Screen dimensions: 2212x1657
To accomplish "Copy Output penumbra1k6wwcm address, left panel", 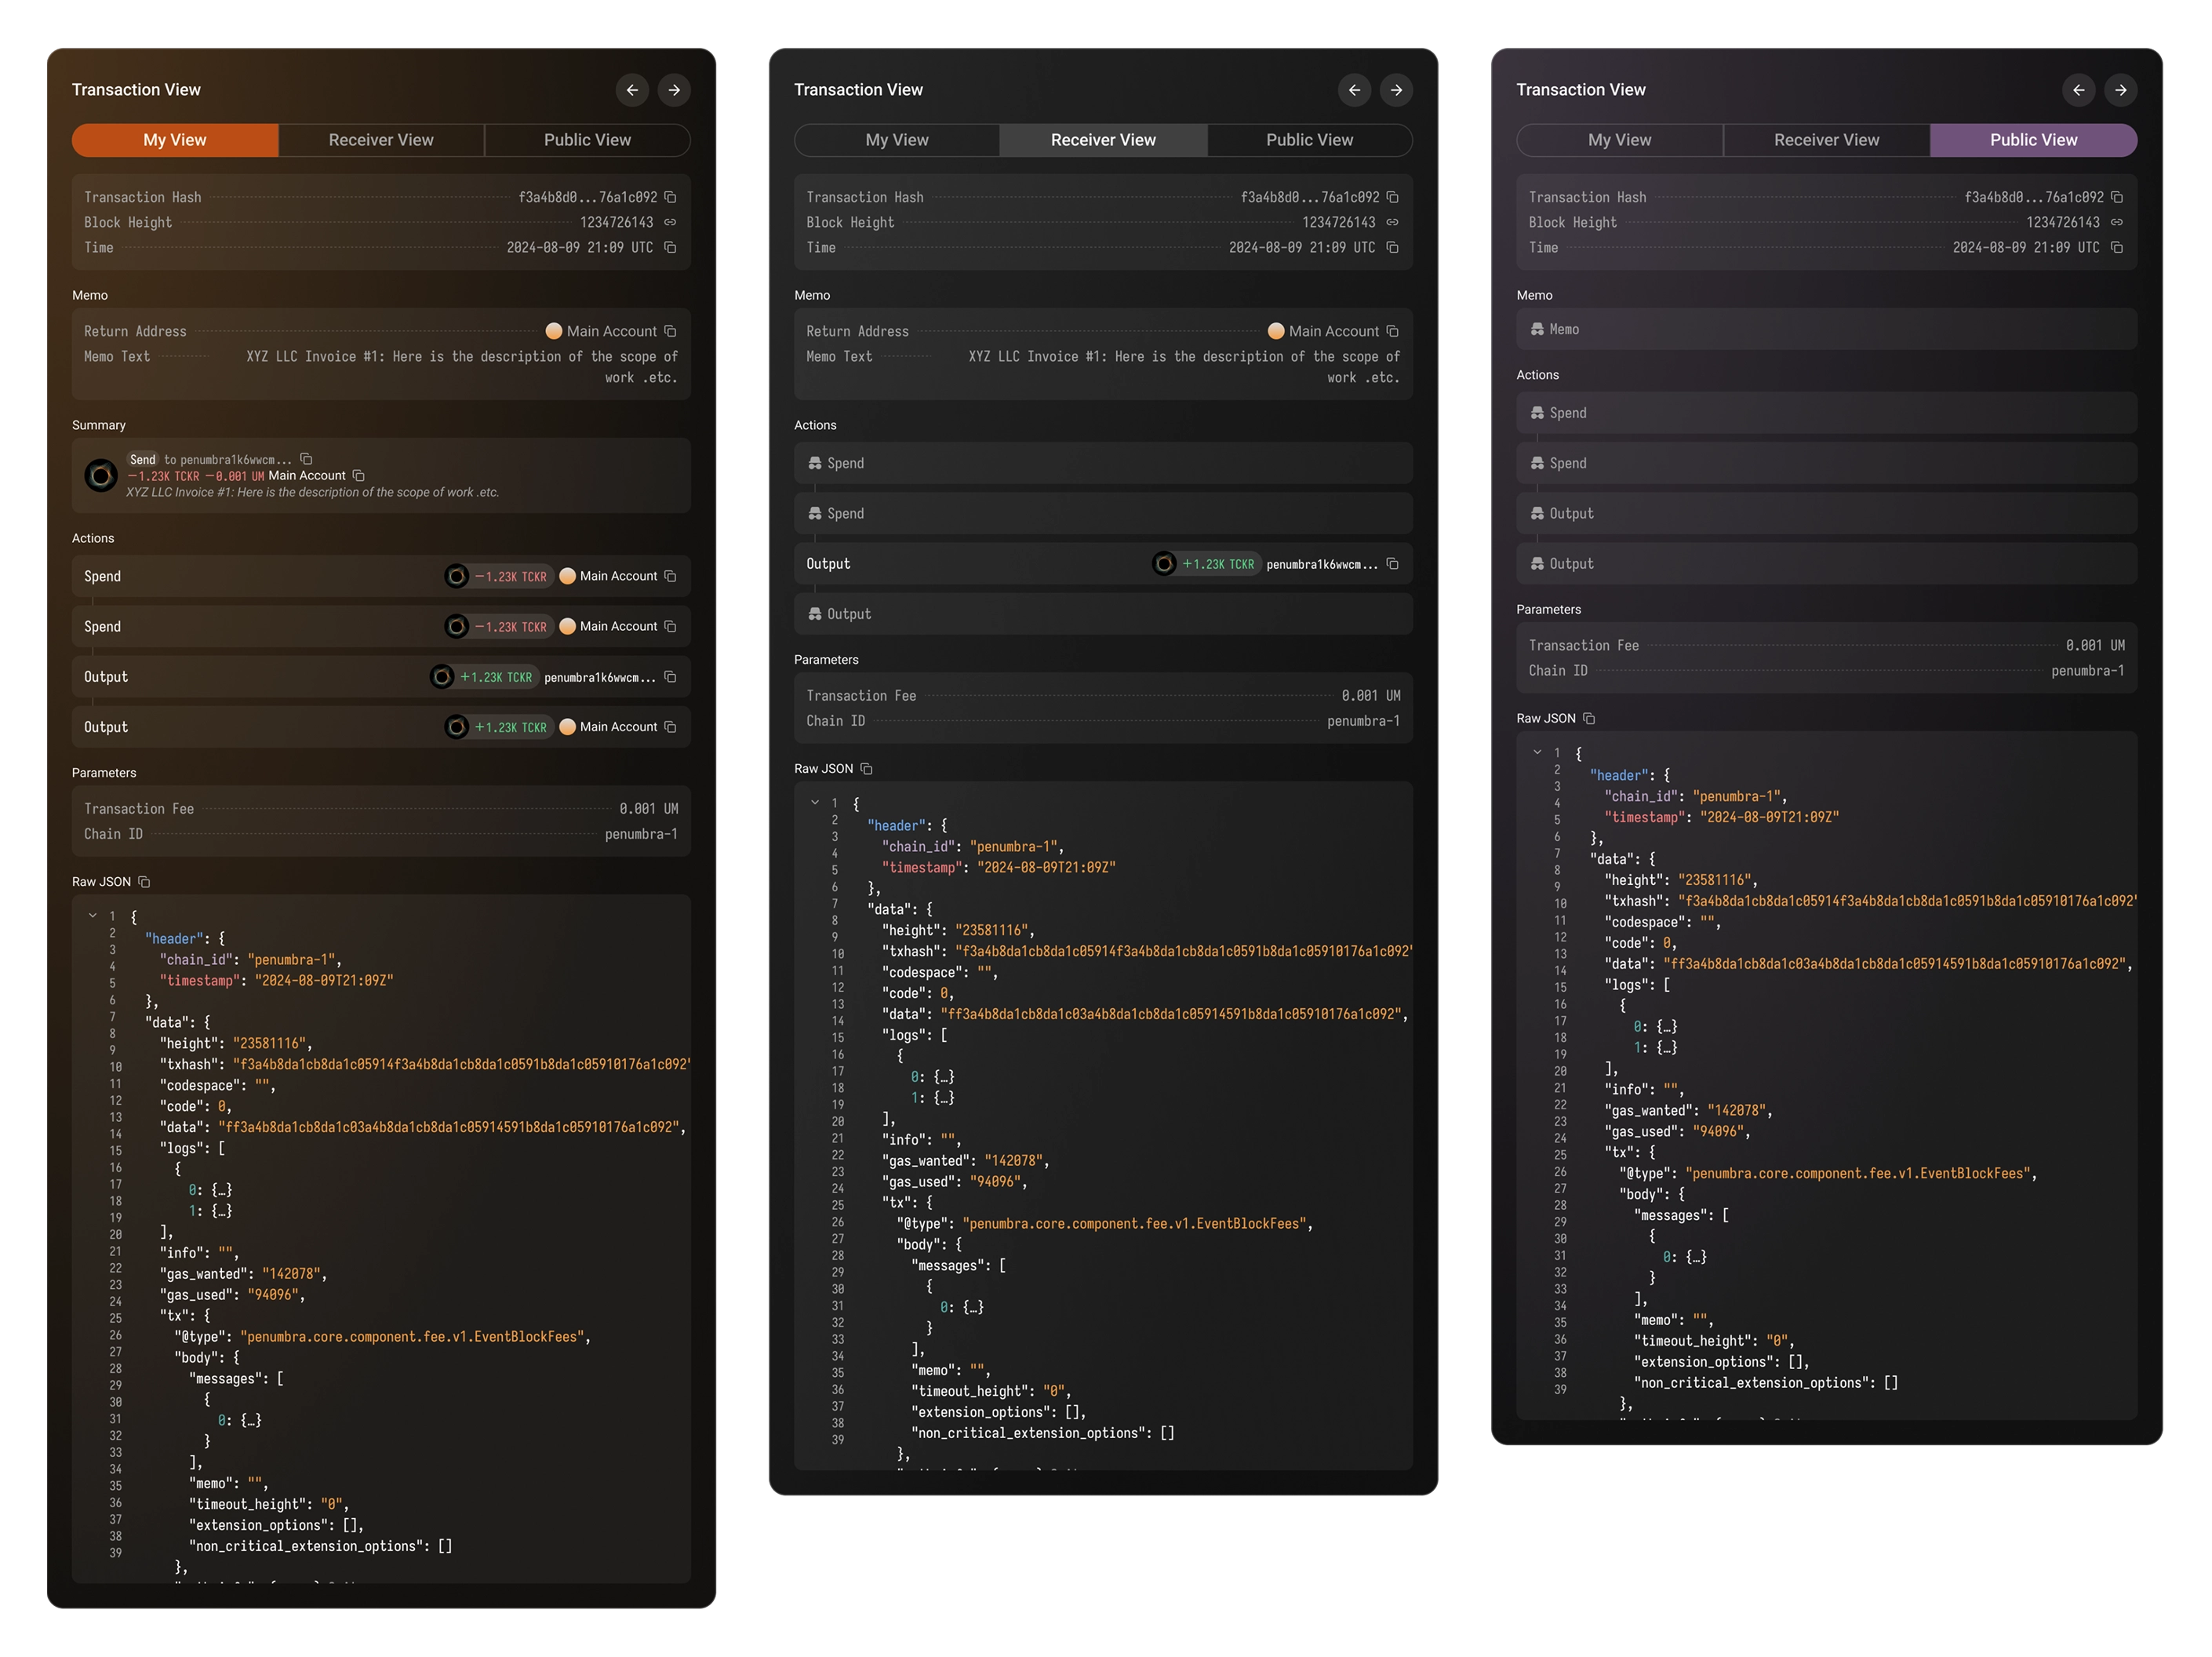I will (x=670, y=677).
